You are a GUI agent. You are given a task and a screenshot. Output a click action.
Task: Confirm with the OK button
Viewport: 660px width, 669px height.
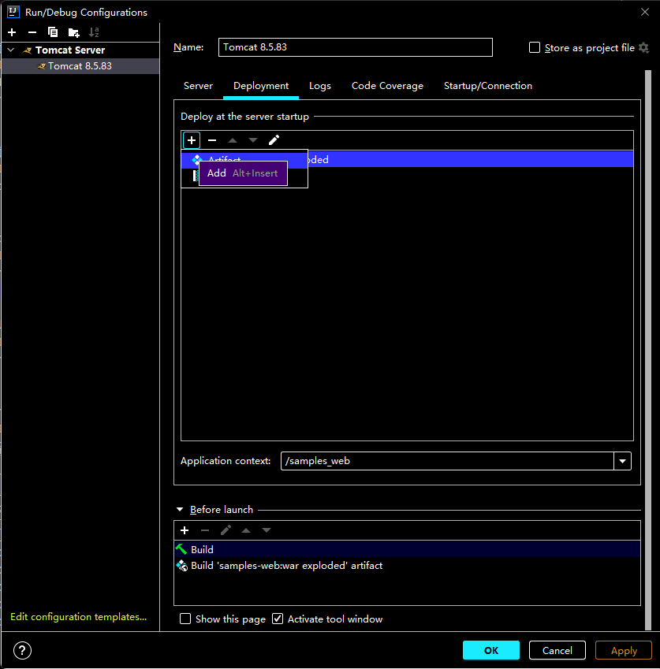tap(491, 650)
